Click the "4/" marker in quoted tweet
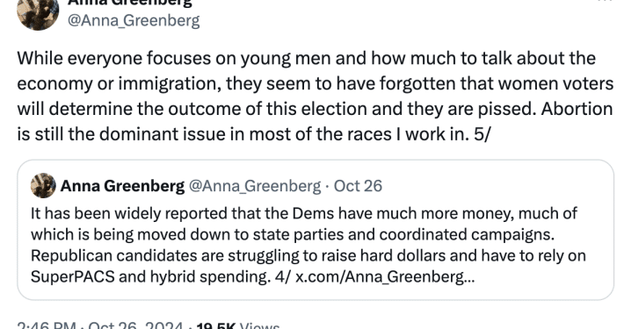The height and width of the screenshot is (329, 624). click(x=282, y=276)
